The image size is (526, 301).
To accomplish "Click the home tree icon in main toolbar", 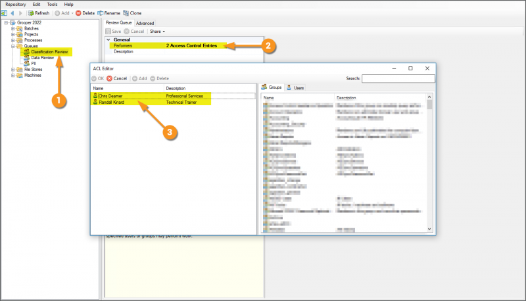I will (x=4, y=13).
